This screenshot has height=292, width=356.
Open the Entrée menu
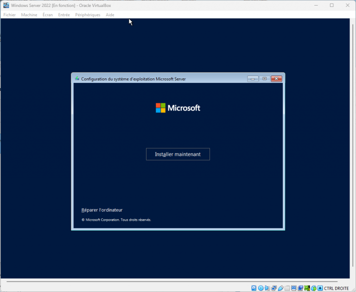click(64, 15)
